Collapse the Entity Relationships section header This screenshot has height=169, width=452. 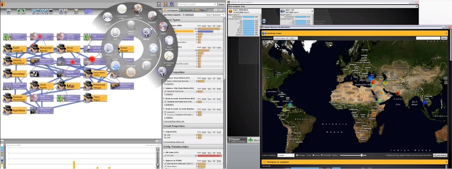(x=193, y=147)
